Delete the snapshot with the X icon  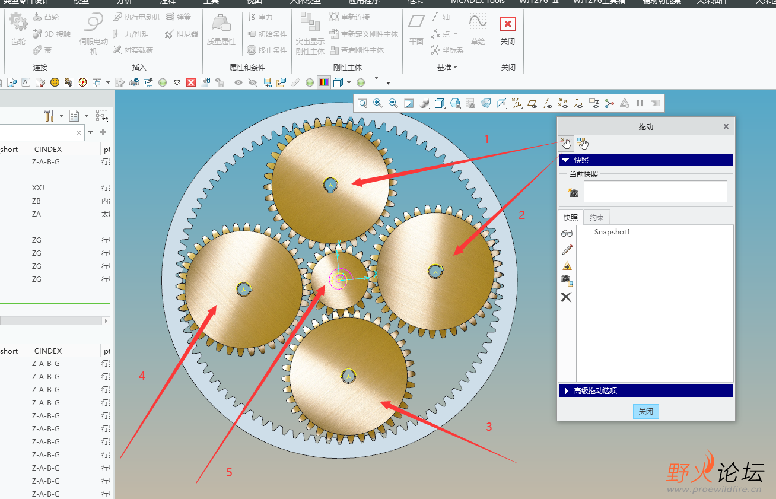tap(567, 297)
